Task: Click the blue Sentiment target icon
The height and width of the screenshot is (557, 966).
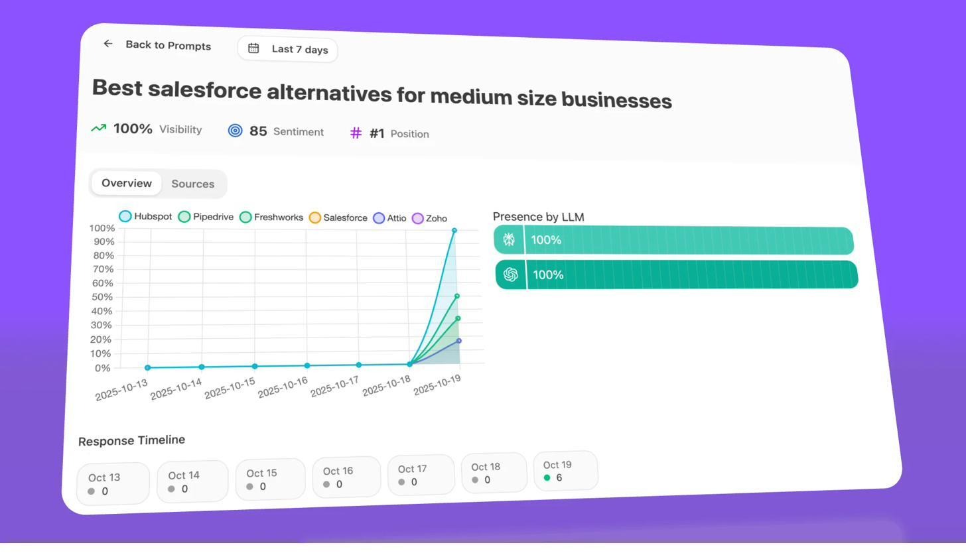Action: (x=235, y=131)
